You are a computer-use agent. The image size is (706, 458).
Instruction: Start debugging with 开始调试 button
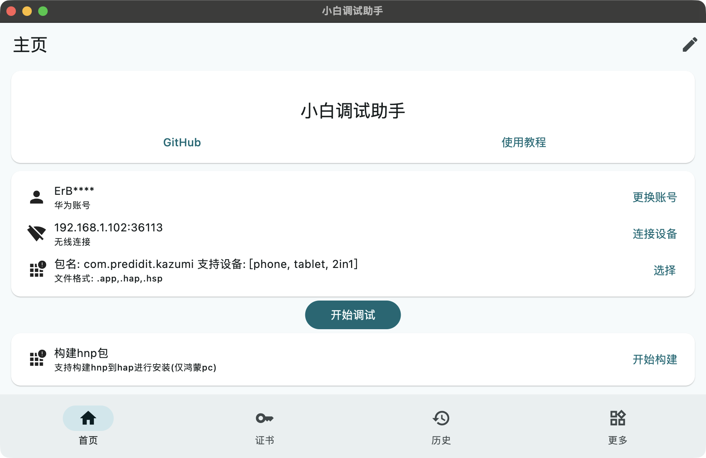click(x=353, y=315)
